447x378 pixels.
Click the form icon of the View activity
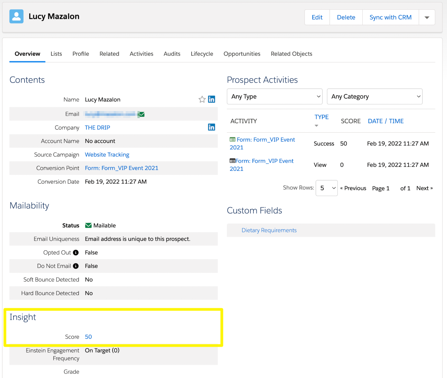233,161
